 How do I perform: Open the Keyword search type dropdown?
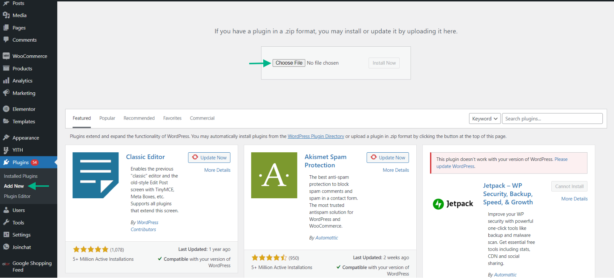coord(485,119)
